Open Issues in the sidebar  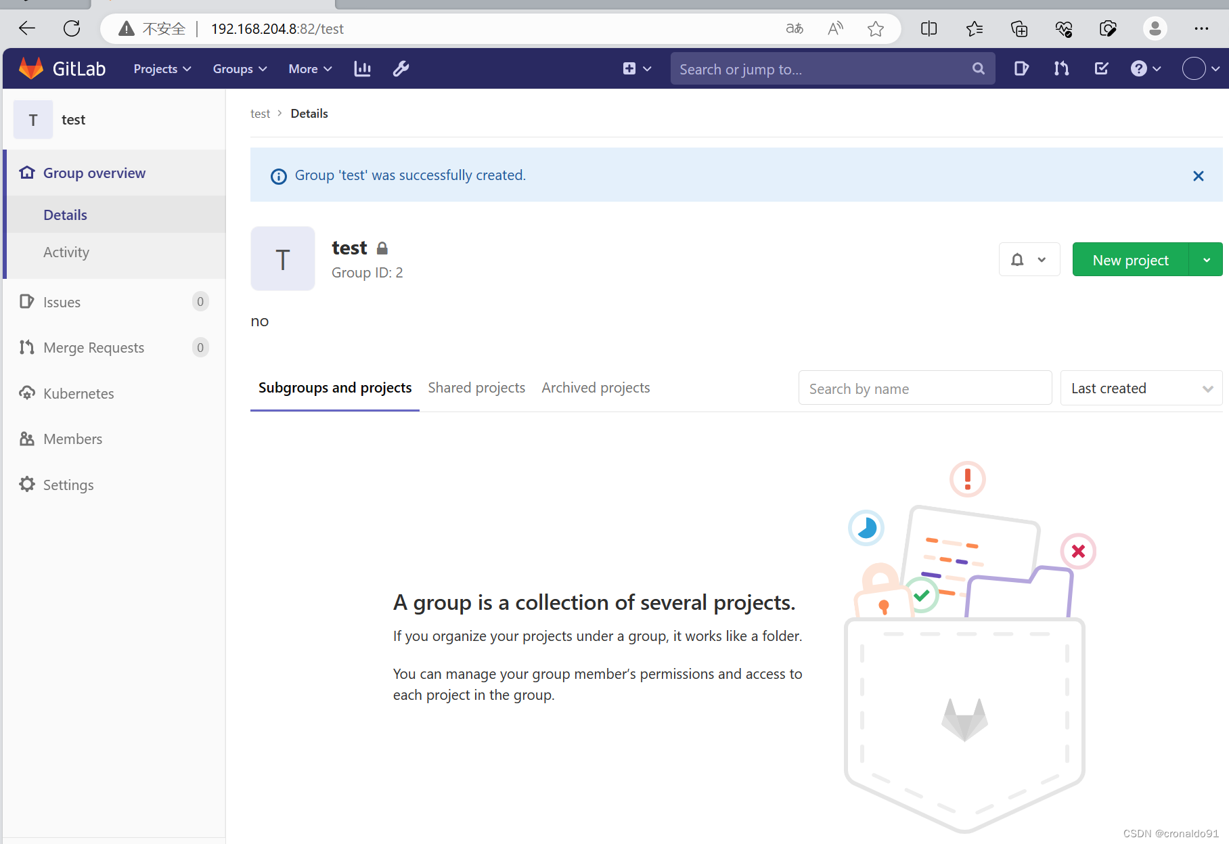[115, 302]
